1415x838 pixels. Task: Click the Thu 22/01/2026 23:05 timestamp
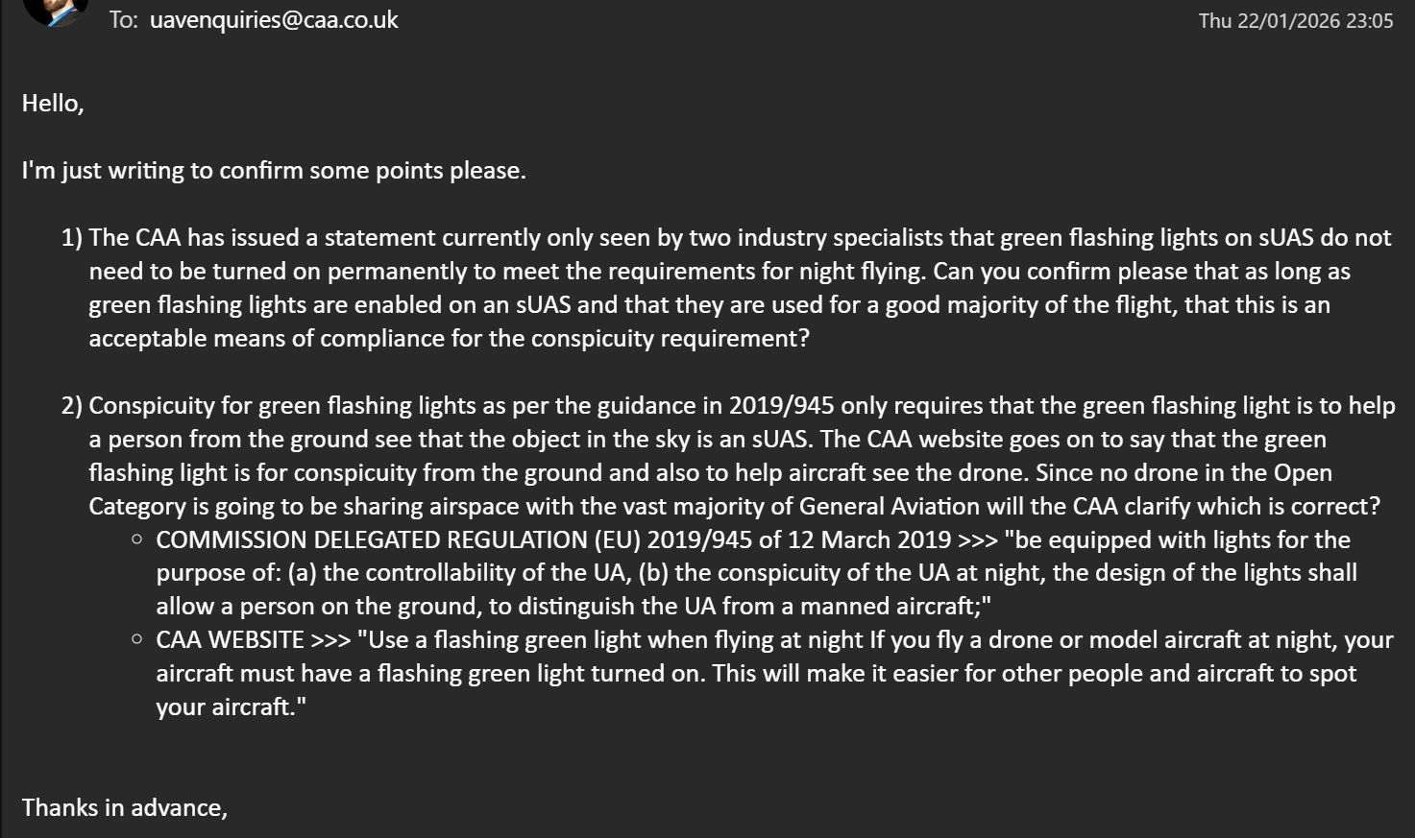(1295, 21)
